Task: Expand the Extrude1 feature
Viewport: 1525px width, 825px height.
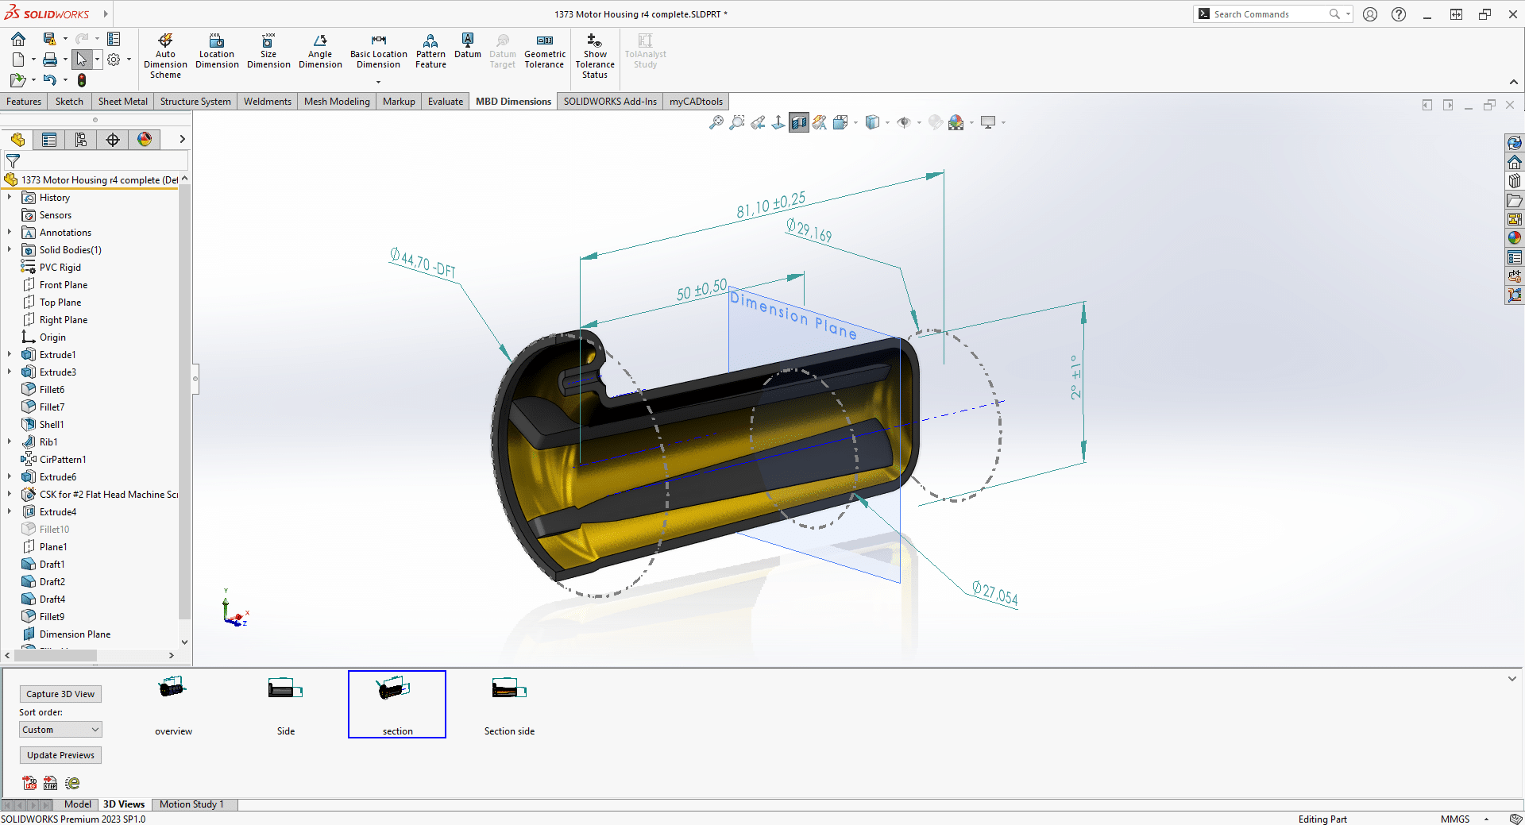Action: coord(10,355)
